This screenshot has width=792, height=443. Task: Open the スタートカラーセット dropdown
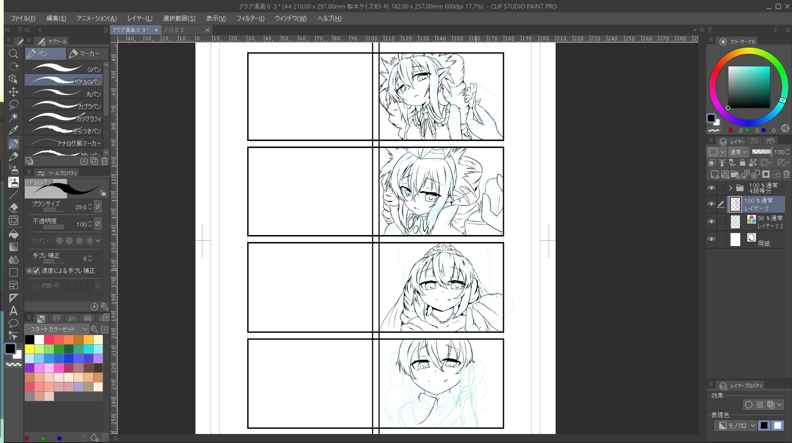click(56, 329)
